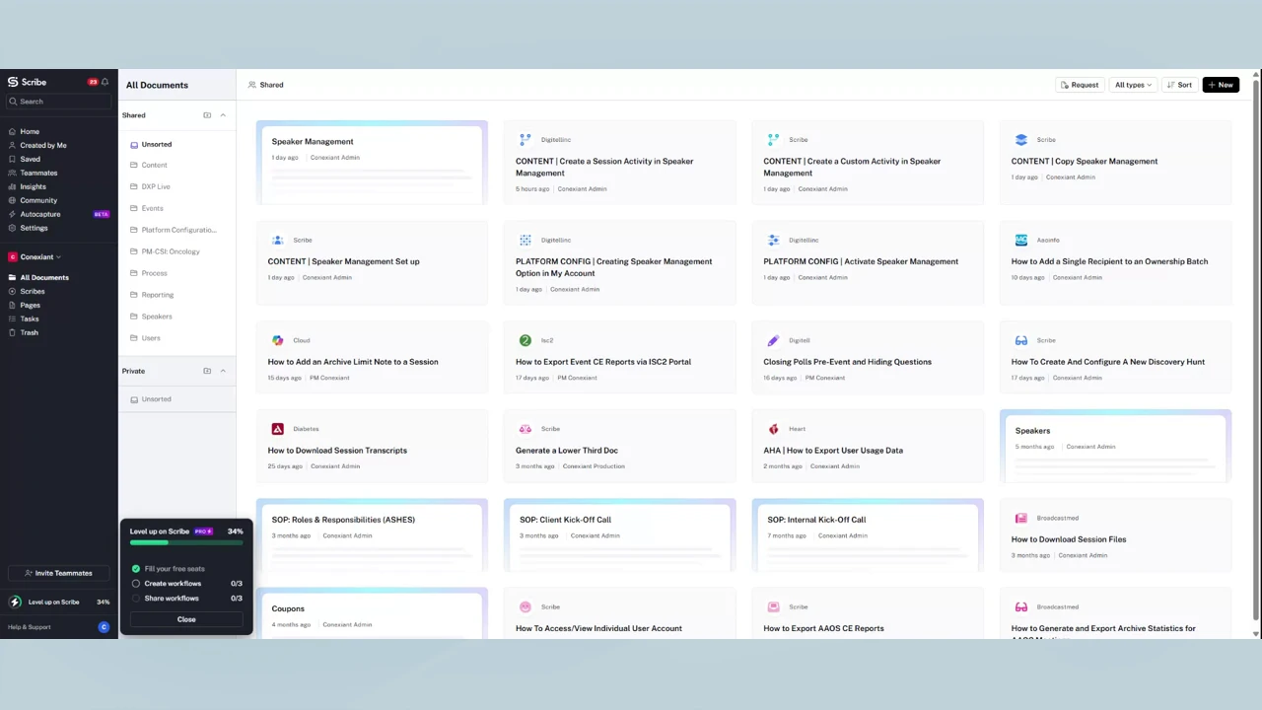Click the lightning icon beside Level up on Scribe

[x=15, y=602]
